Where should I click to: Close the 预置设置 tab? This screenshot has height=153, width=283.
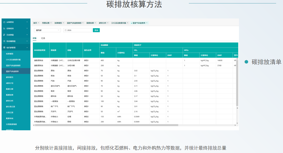pyautogui.click(x=51, y=23)
